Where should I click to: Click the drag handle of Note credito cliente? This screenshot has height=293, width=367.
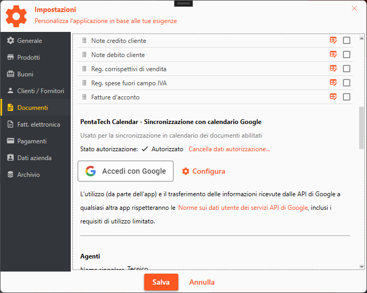pos(84,40)
